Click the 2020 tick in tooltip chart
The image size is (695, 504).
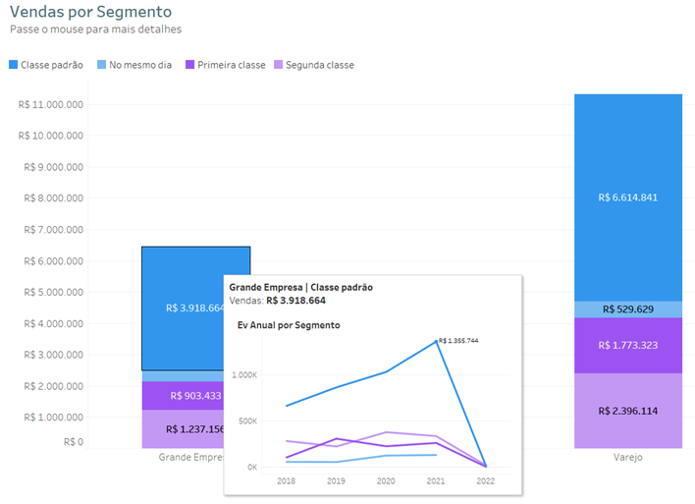click(x=386, y=481)
